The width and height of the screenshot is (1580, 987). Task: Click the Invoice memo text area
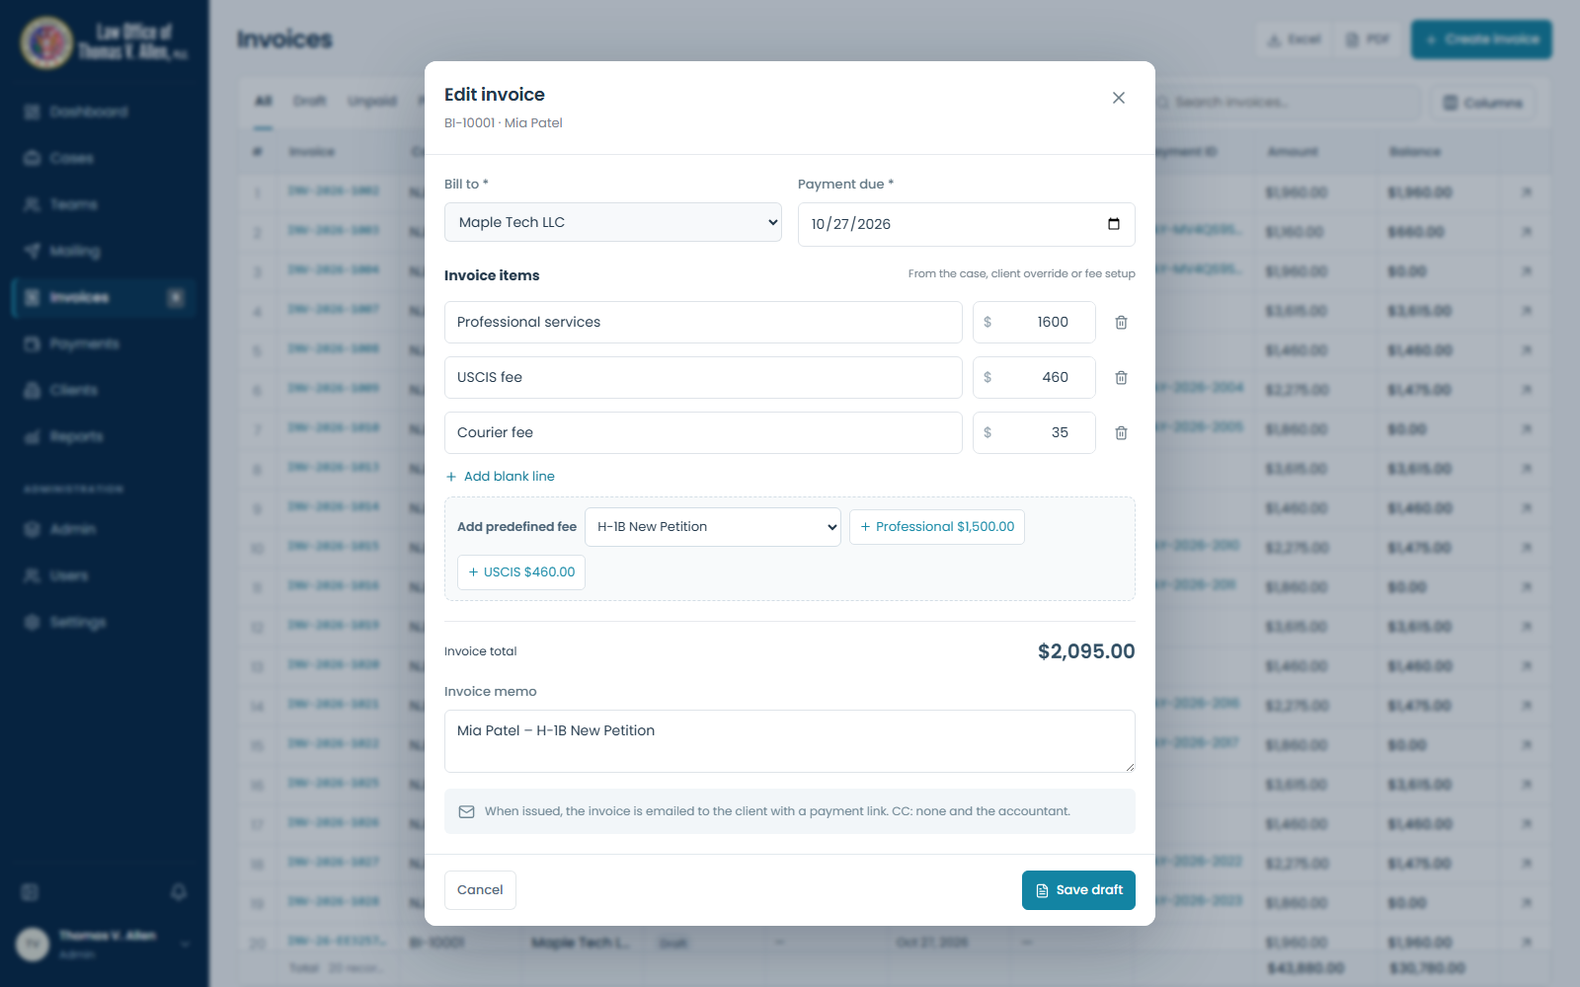pos(790,741)
